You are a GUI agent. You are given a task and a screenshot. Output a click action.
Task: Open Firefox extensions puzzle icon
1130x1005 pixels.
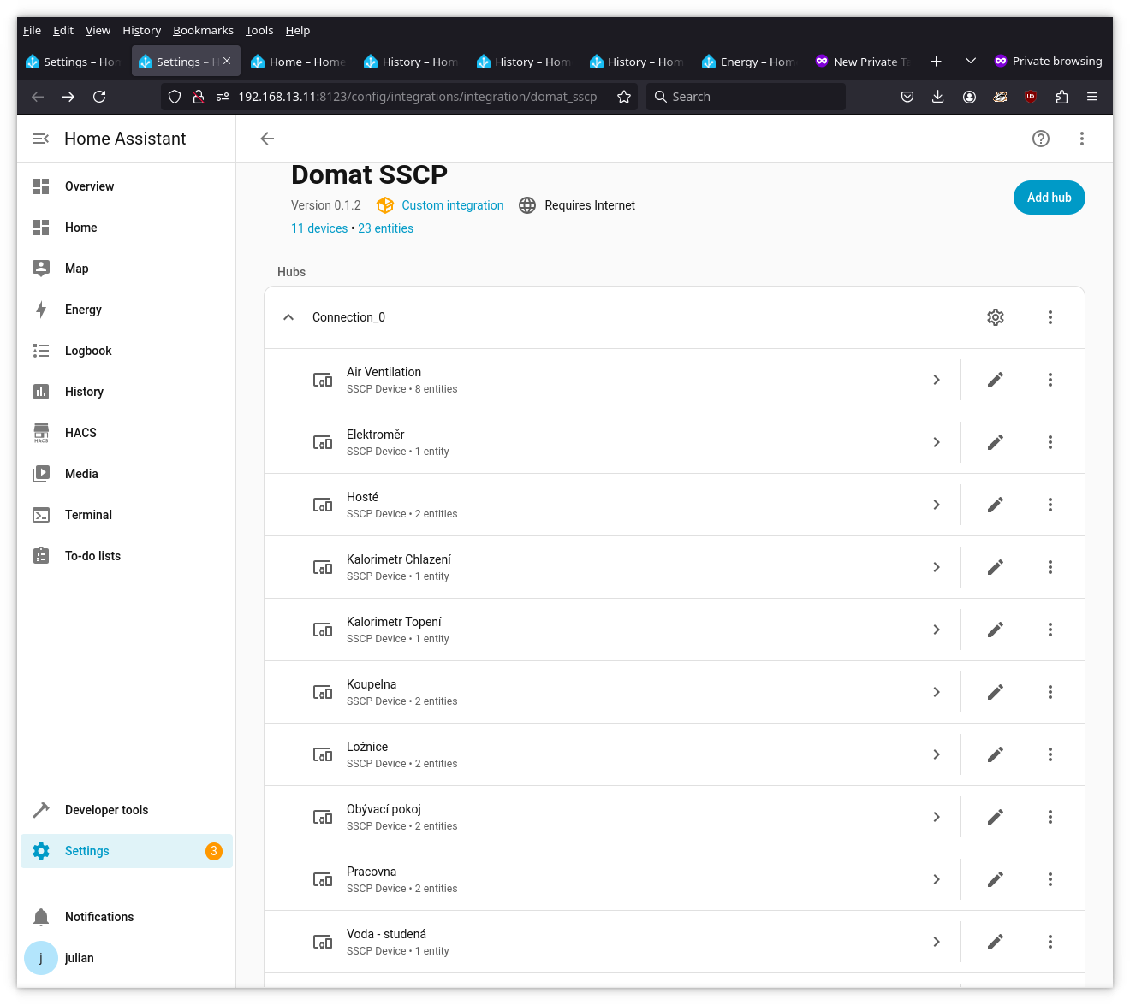click(1062, 97)
